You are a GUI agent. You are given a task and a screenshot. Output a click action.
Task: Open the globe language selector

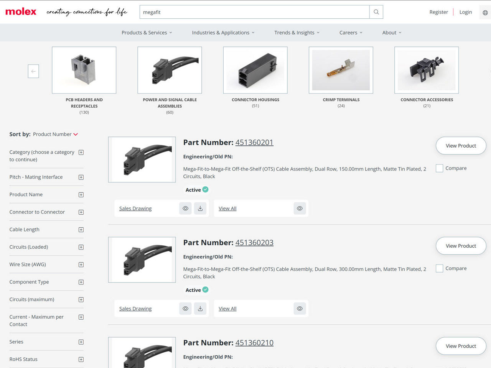point(485,12)
